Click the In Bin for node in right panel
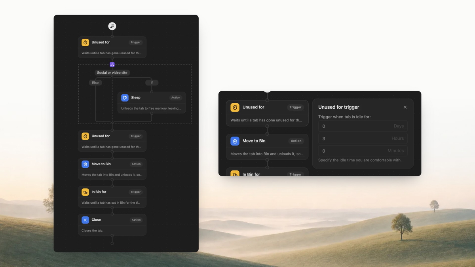 (x=267, y=172)
